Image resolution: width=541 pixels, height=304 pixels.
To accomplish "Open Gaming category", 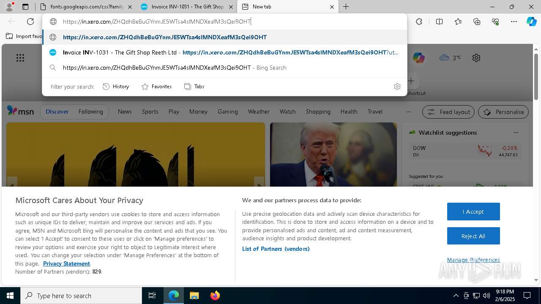I will [228, 111].
